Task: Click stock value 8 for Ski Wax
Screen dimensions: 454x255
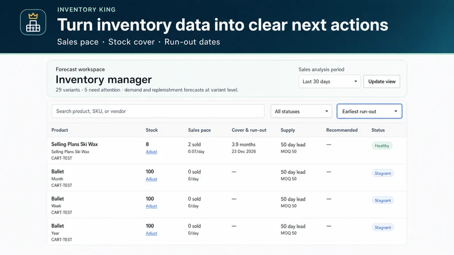Action: point(148,144)
